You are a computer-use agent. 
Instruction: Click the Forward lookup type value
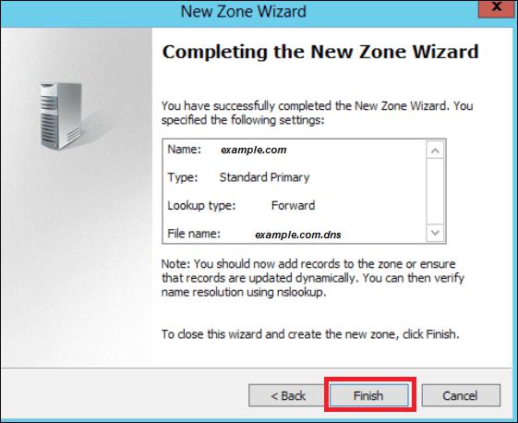point(293,206)
